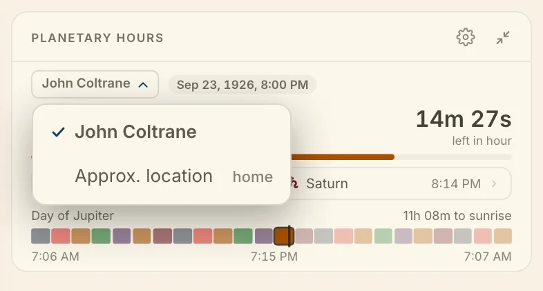Screen dimensions: 543x291
Task: Click the "Day of Jupiter" label
Action: (x=73, y=216)
